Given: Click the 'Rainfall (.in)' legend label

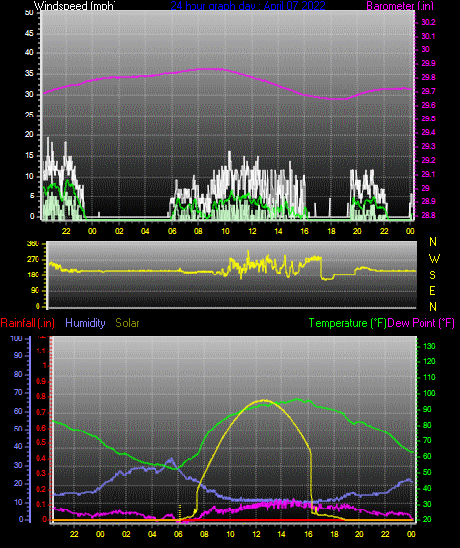Looking at the screenshot, I should click(28, 323).
